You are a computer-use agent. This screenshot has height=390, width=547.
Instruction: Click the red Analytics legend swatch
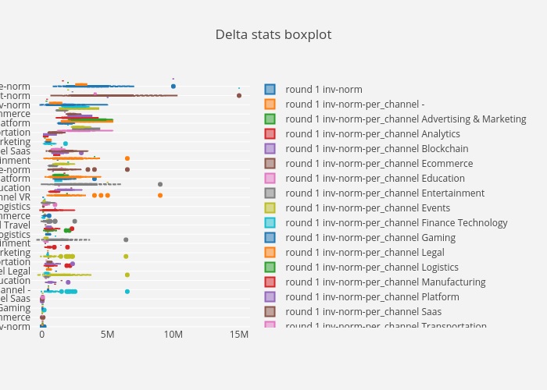click(x=270, y=133)
